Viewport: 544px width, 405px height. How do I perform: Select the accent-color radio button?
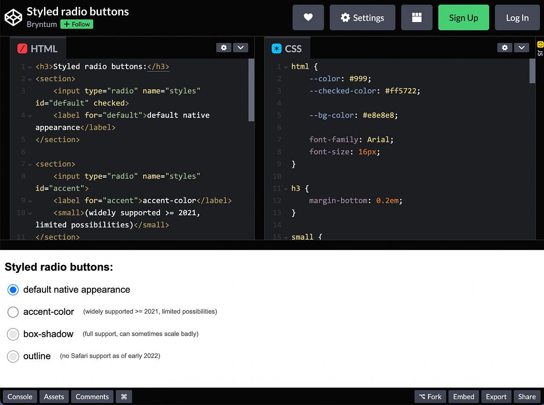coord(13,312)
